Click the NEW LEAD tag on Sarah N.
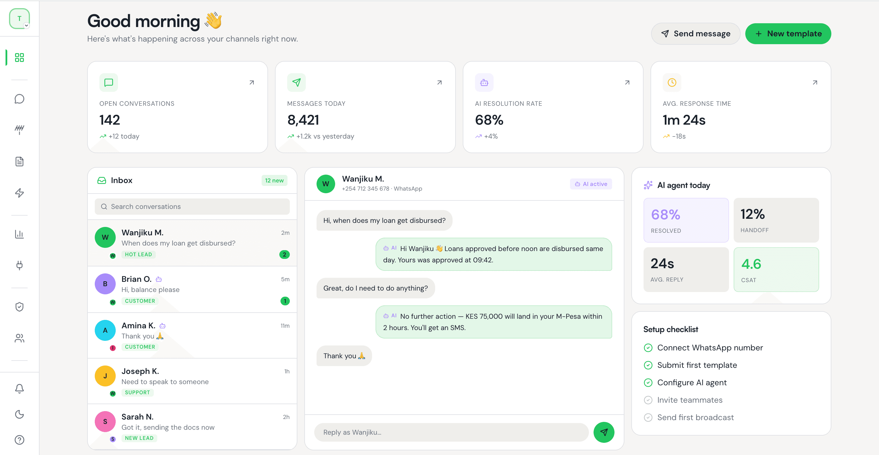Screen dimensions: 879x455 (x=139, y=438)
